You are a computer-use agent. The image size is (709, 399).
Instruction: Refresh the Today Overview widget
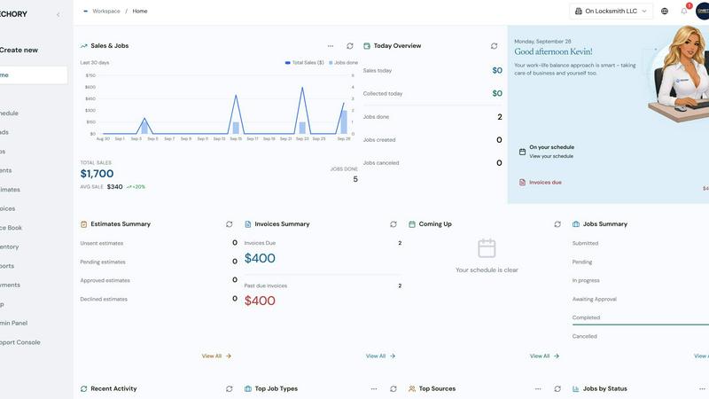[495, 46]
